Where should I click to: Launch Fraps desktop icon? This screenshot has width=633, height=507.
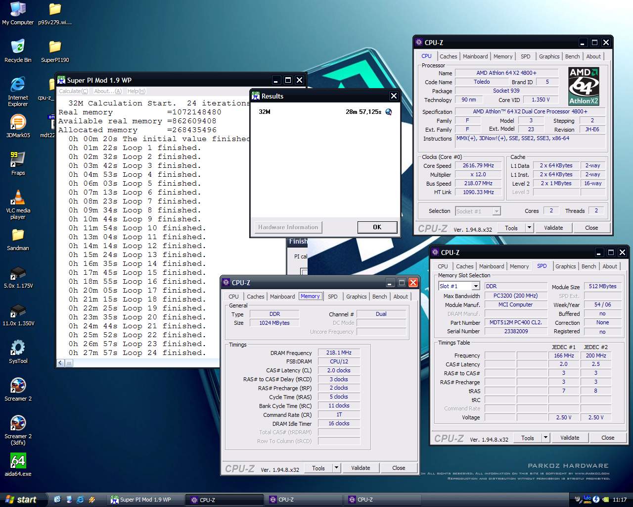click(x=18, y=164)
